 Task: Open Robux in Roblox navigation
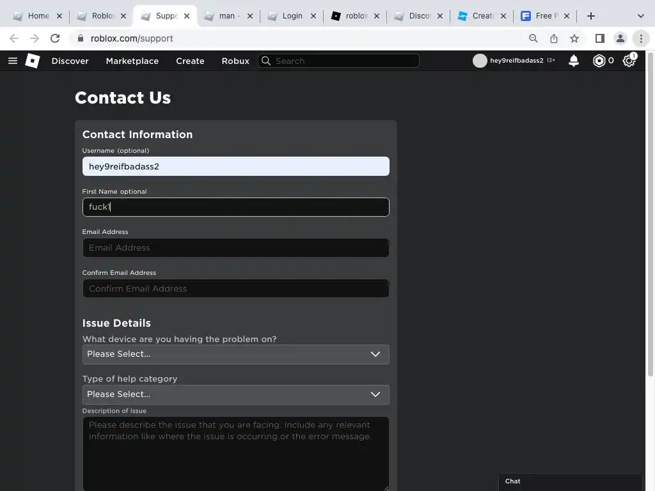[235, 61]
